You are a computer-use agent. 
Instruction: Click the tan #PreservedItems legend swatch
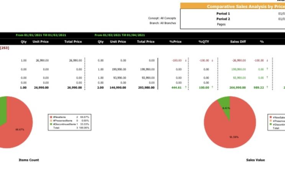point(51,121)
